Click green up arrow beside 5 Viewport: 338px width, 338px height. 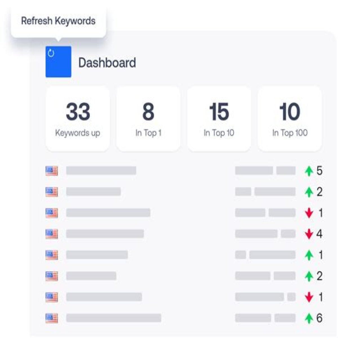[x=309, y=171]
